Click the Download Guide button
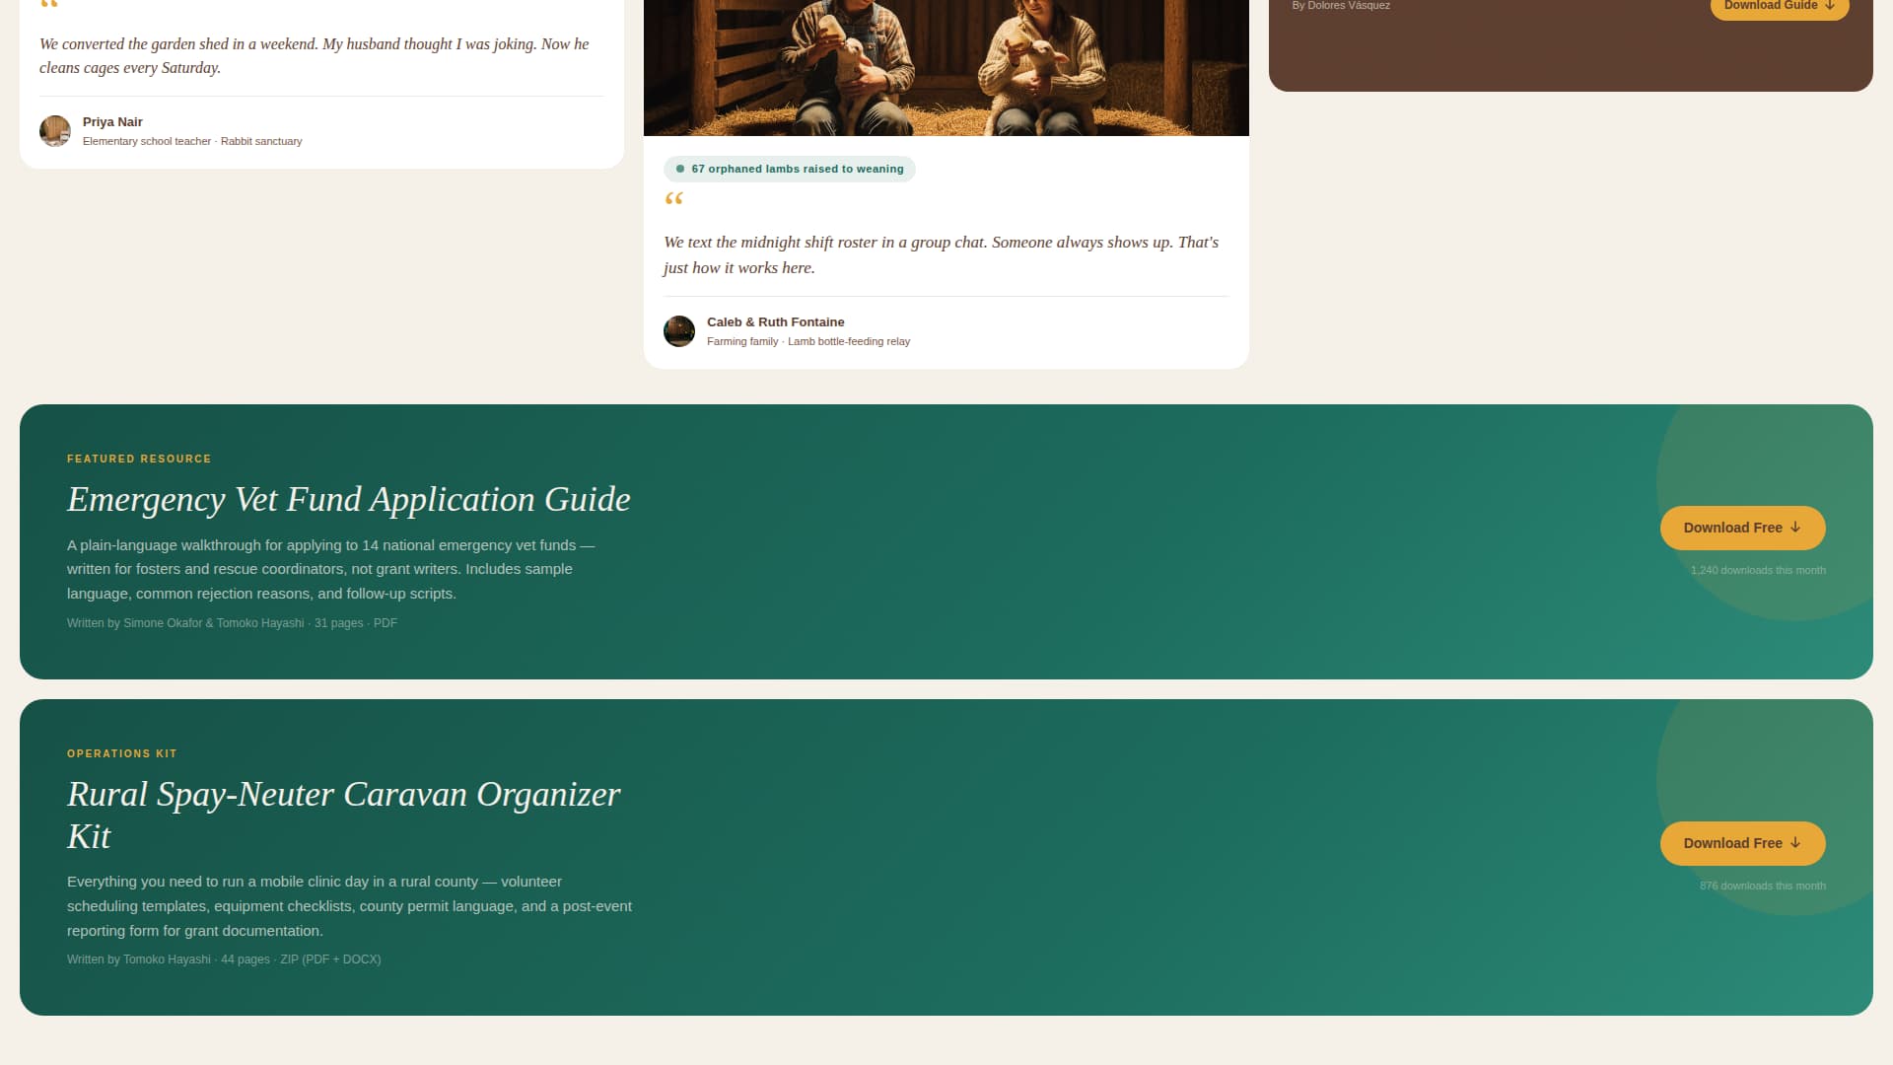This screenshot has width=1893, height=1065. pyautogui.click(x=1779, y=6)
